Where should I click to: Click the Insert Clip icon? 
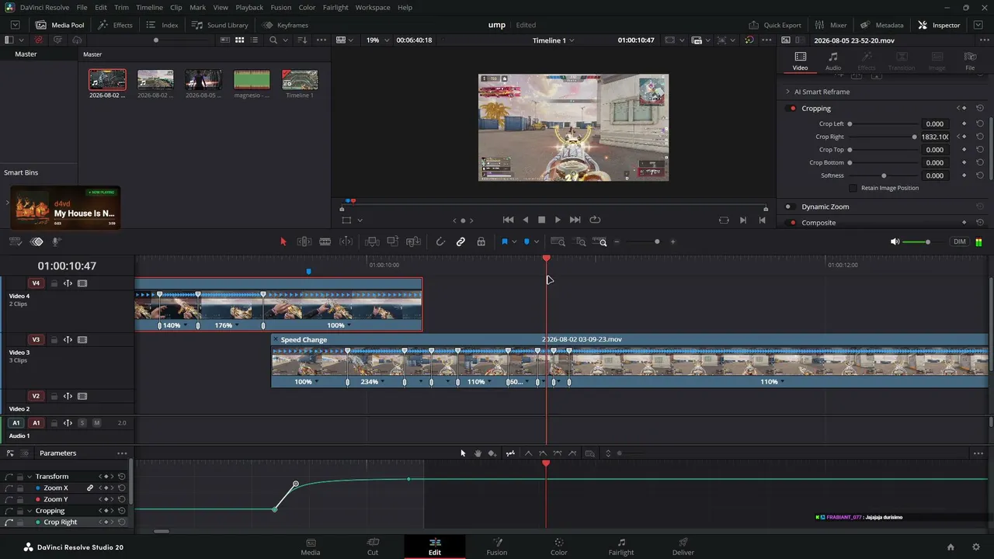coord(372,241)
